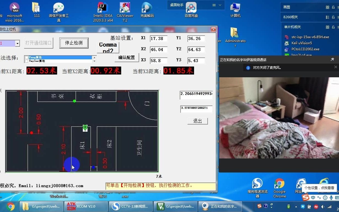Check the Fang算法 checkbox
339x212 pixels.
point(27,57)
